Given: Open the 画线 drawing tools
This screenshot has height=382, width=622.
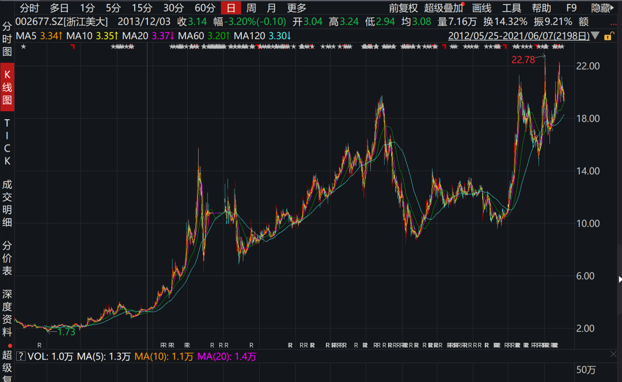Looking at the screenshot, I should pos(481,8).
